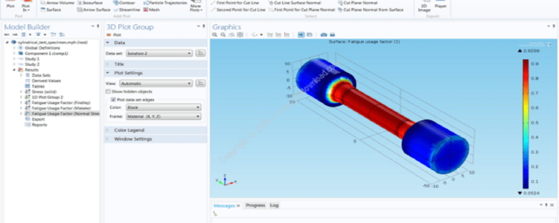Uncheck Plot data set edges
This screenshot has height=223, width=559.
click(x=113, y=99)
